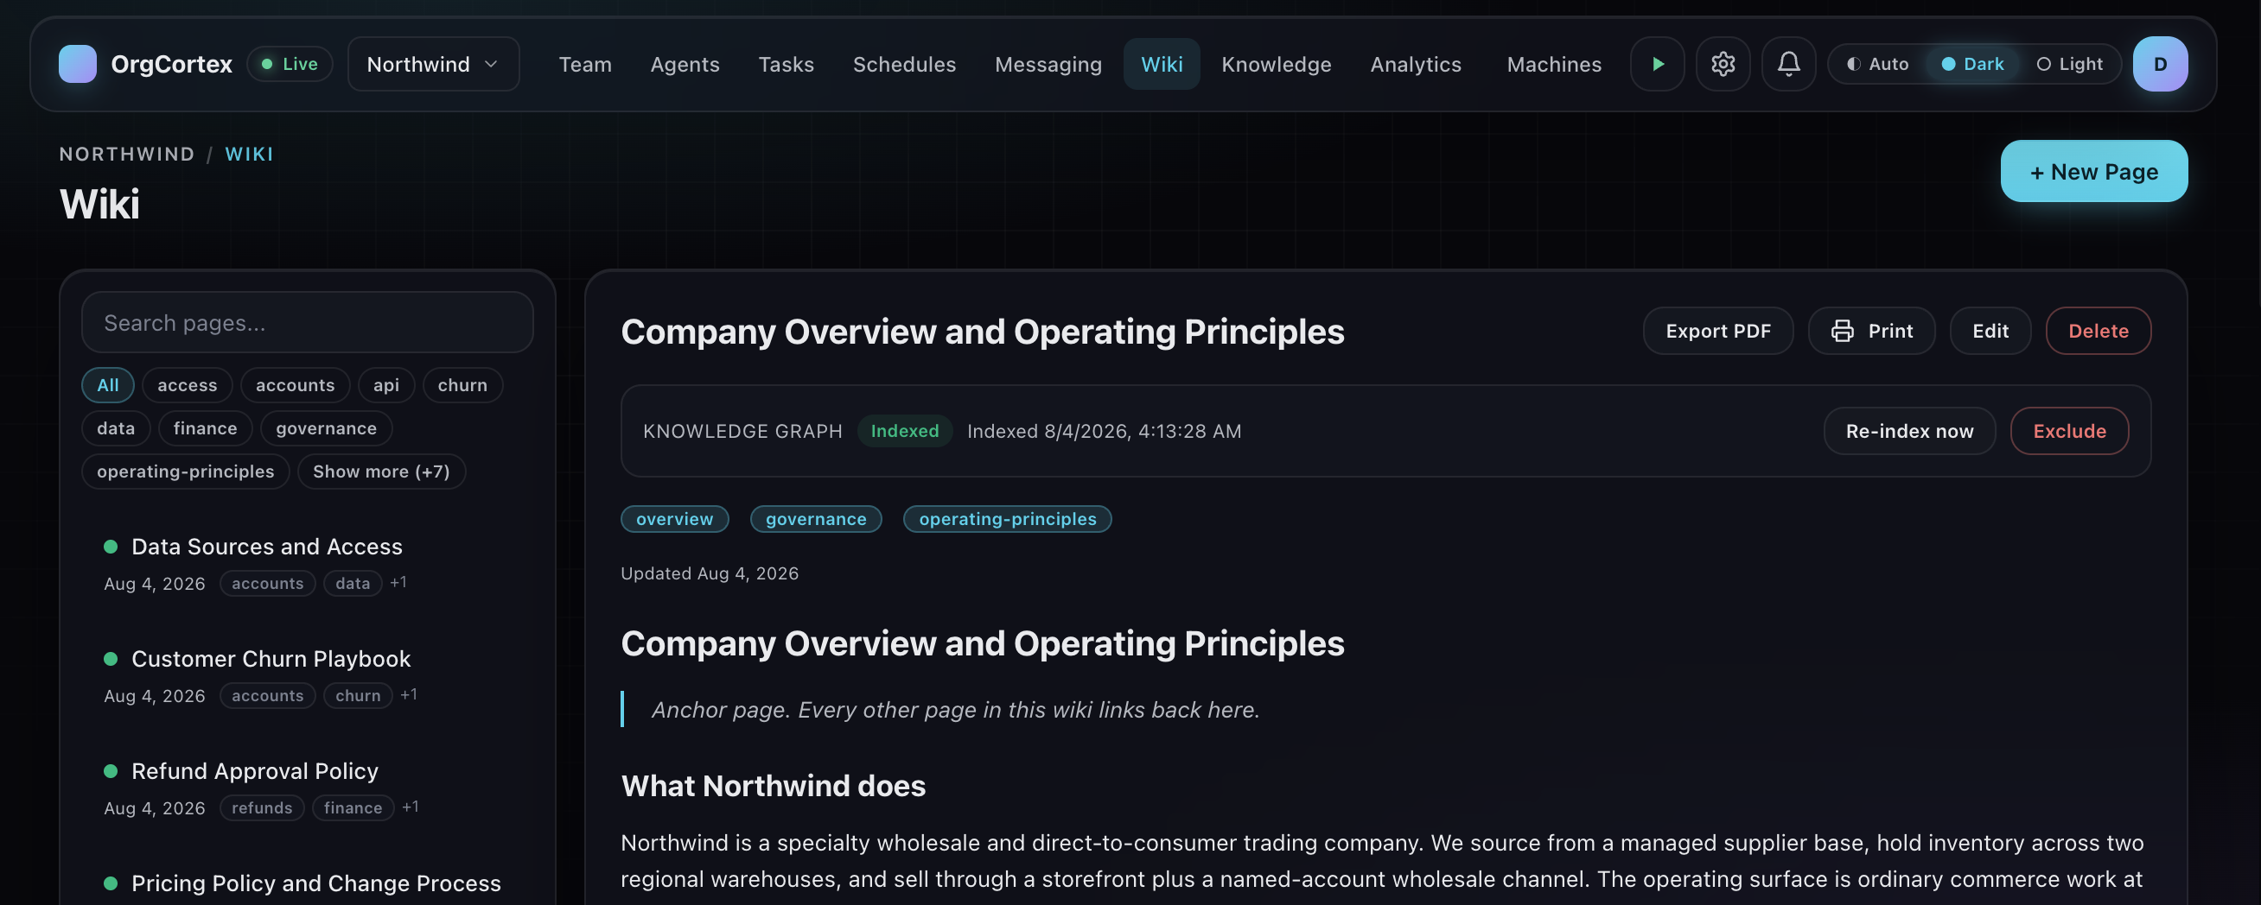Viewport: 2261px width, 905px height.
Task: Click the finance tag on Refund Approval Policy row
Action: pyautogui.click(x=352, y=807)
